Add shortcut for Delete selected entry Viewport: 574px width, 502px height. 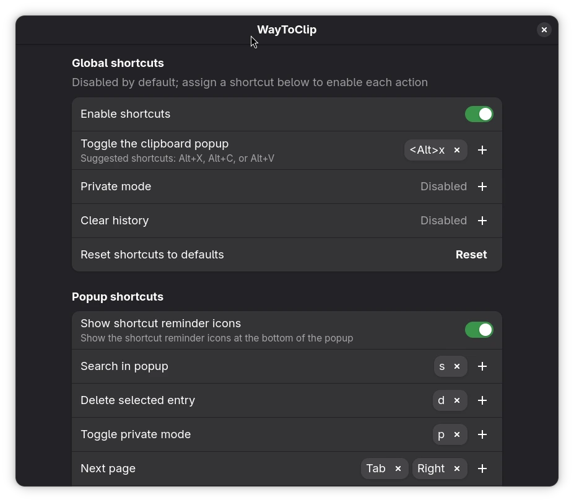(x=482, y=400)
